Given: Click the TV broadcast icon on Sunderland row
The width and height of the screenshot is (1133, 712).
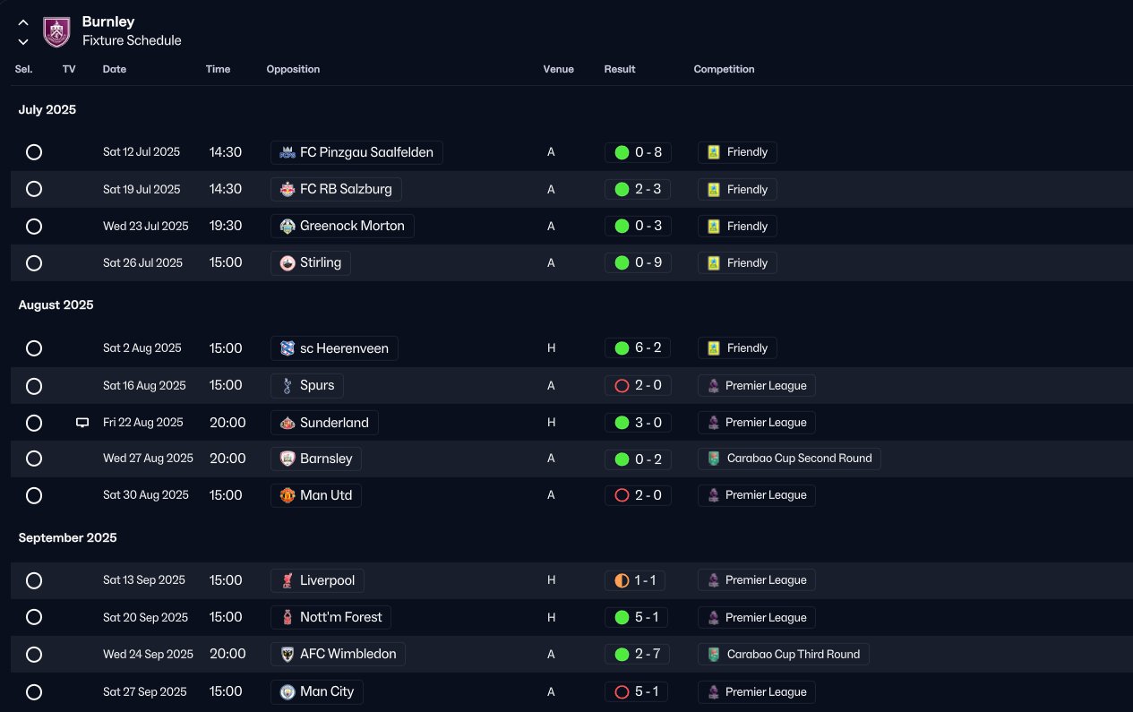Looking at the screenshot, I should [82, 423].
